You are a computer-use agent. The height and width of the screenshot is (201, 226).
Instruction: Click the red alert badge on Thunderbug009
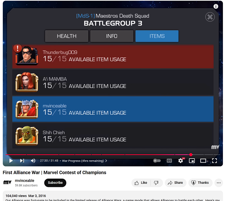click(18, 48)
